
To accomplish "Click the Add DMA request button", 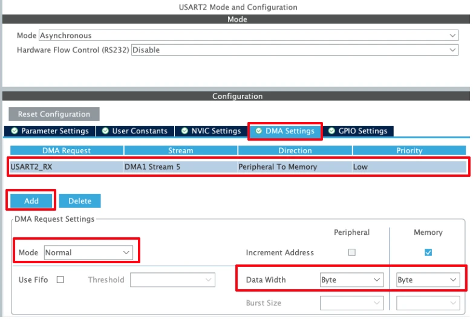I will pos(31,200).
